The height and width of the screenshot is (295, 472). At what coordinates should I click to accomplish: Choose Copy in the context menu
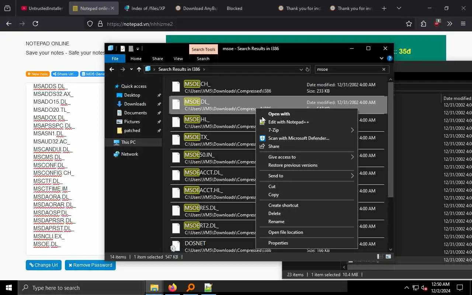point(273,195)
